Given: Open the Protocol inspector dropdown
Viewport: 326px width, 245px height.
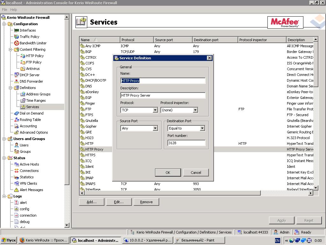Looking at the screenshot, I should [x=195, y=110].
